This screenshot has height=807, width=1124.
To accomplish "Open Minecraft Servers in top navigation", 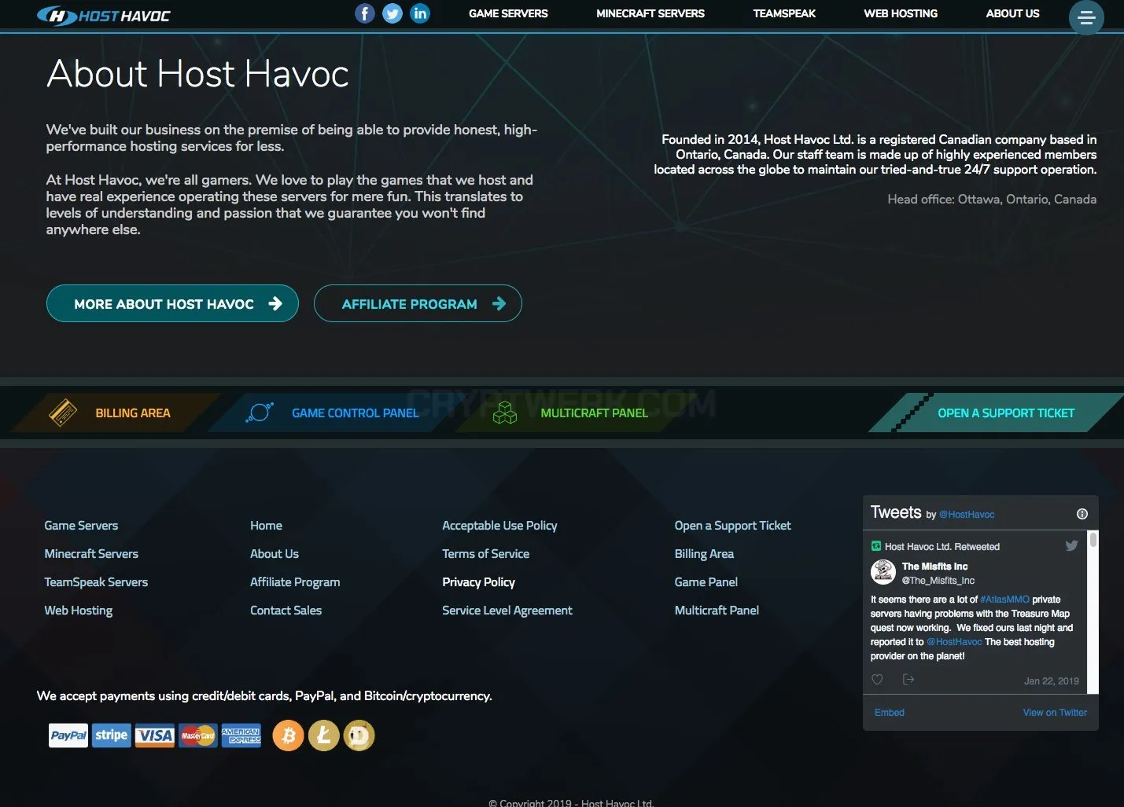I will 650,13.
